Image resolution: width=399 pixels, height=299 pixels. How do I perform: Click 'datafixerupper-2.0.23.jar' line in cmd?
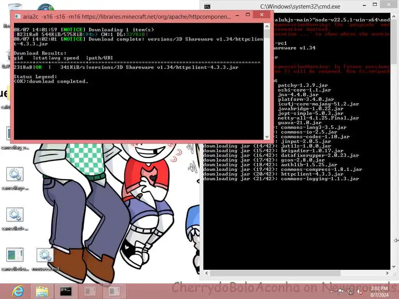[x=281, y=155]
